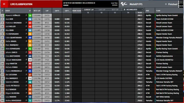Click the accumulated chart icon
Viewport: 184px width, 103px height.
124,10
